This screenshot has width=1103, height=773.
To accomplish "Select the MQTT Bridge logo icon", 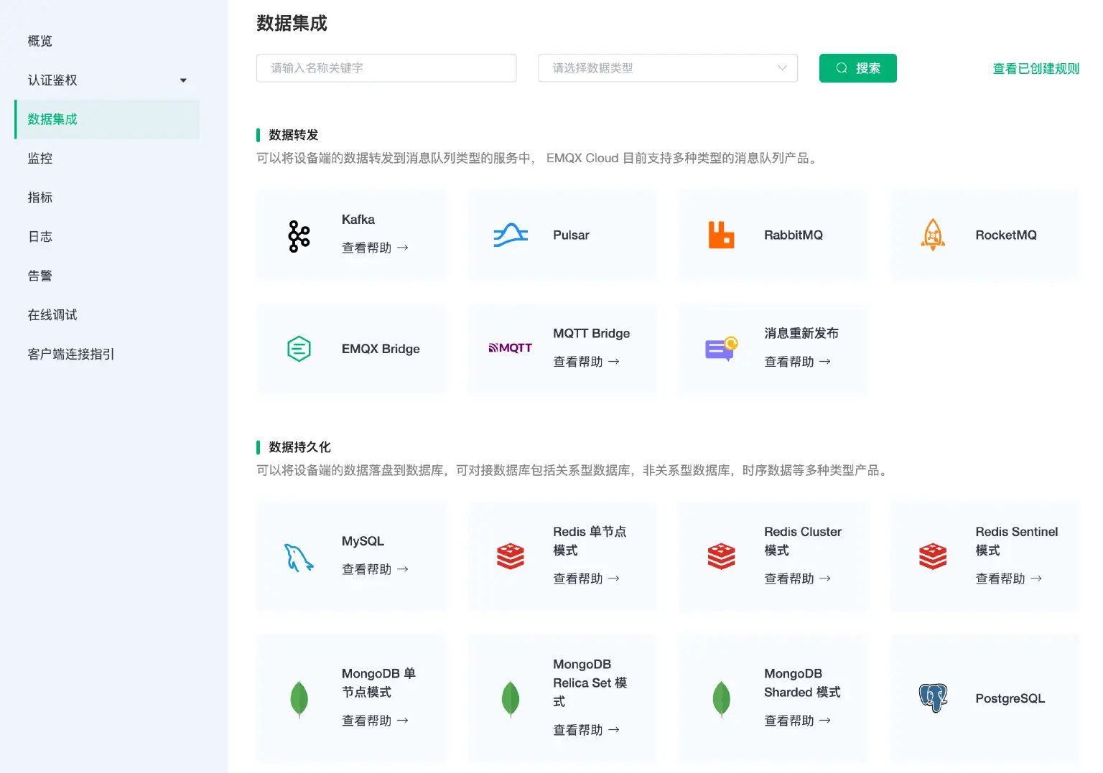I will point(510,348).
